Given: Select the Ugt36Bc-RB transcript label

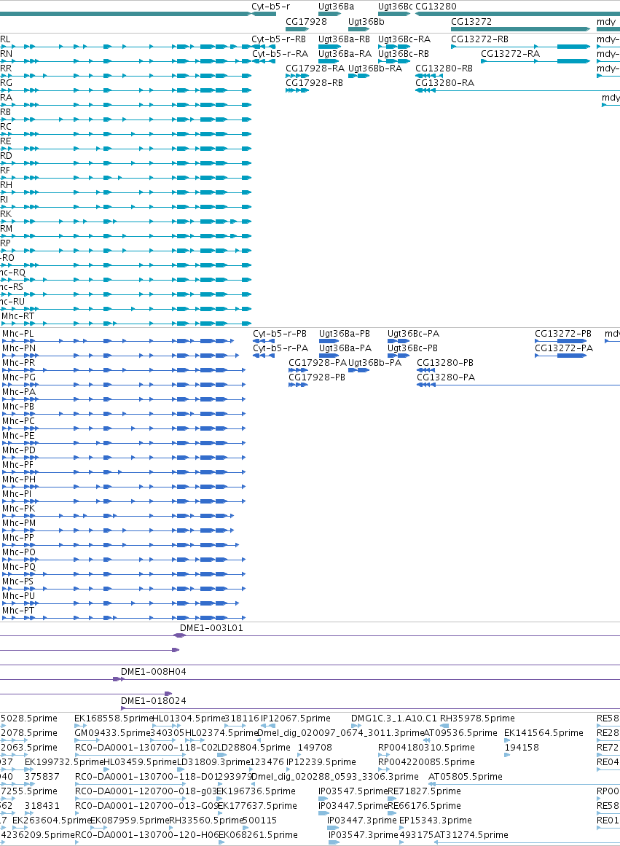Looking at the screenshot, I should pos(404,54).
